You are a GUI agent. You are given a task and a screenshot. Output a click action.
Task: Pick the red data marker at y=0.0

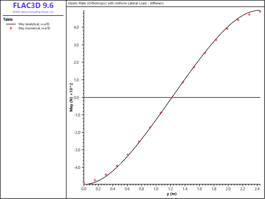[x=84, y=183]
